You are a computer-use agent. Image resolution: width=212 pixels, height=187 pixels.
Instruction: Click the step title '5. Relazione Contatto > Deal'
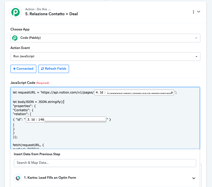[52, 14]
